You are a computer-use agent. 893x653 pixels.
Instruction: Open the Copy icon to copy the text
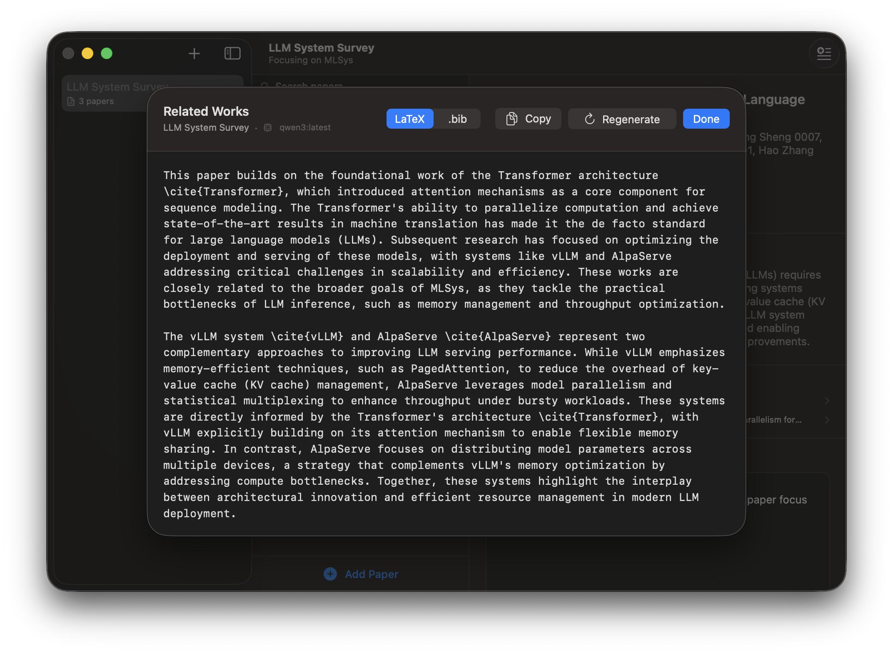coord(511,119)
